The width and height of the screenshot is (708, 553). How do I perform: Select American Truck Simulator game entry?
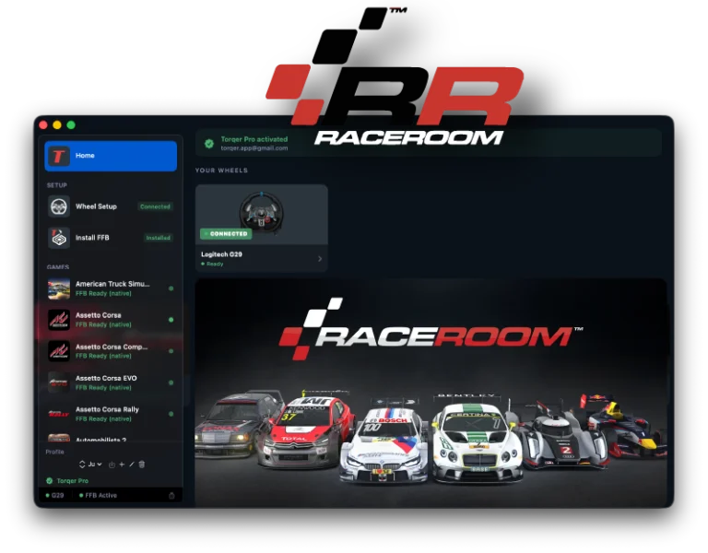pyautogui.click(x=111, y=288)
